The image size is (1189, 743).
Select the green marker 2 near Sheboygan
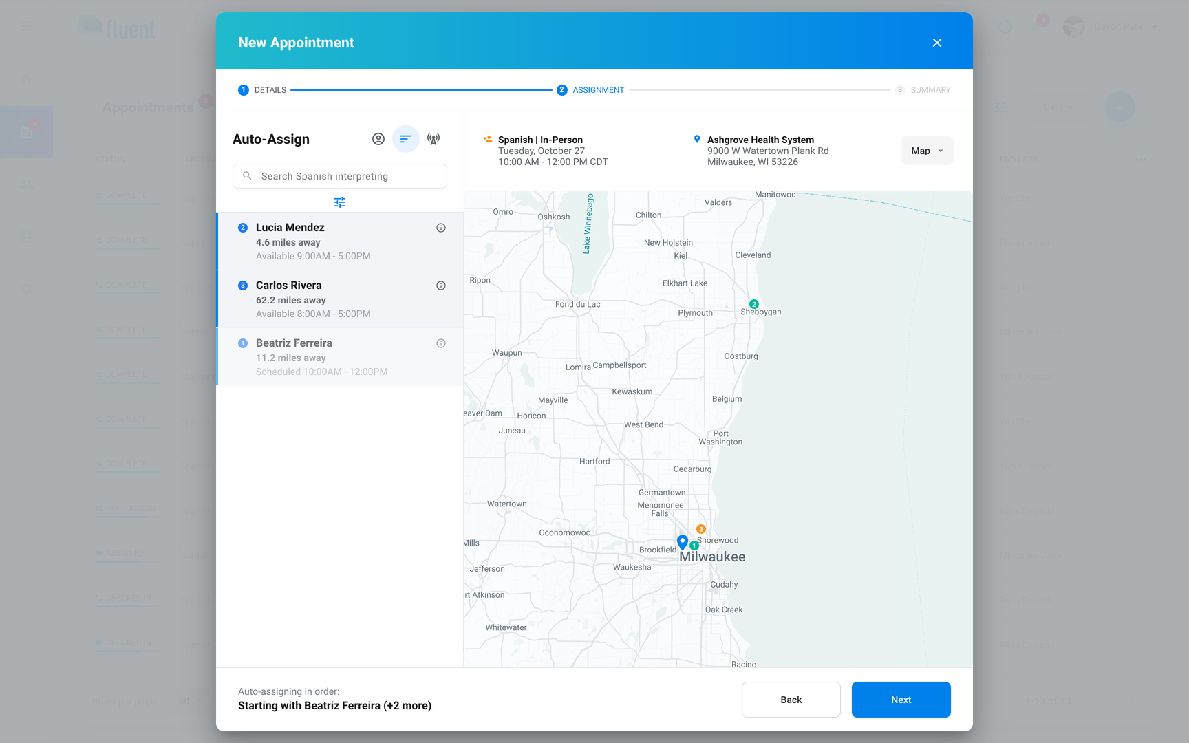(x=754, y=304)
